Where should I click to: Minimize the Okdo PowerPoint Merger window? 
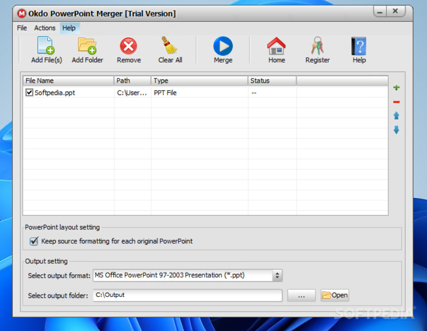click(380, 12)
